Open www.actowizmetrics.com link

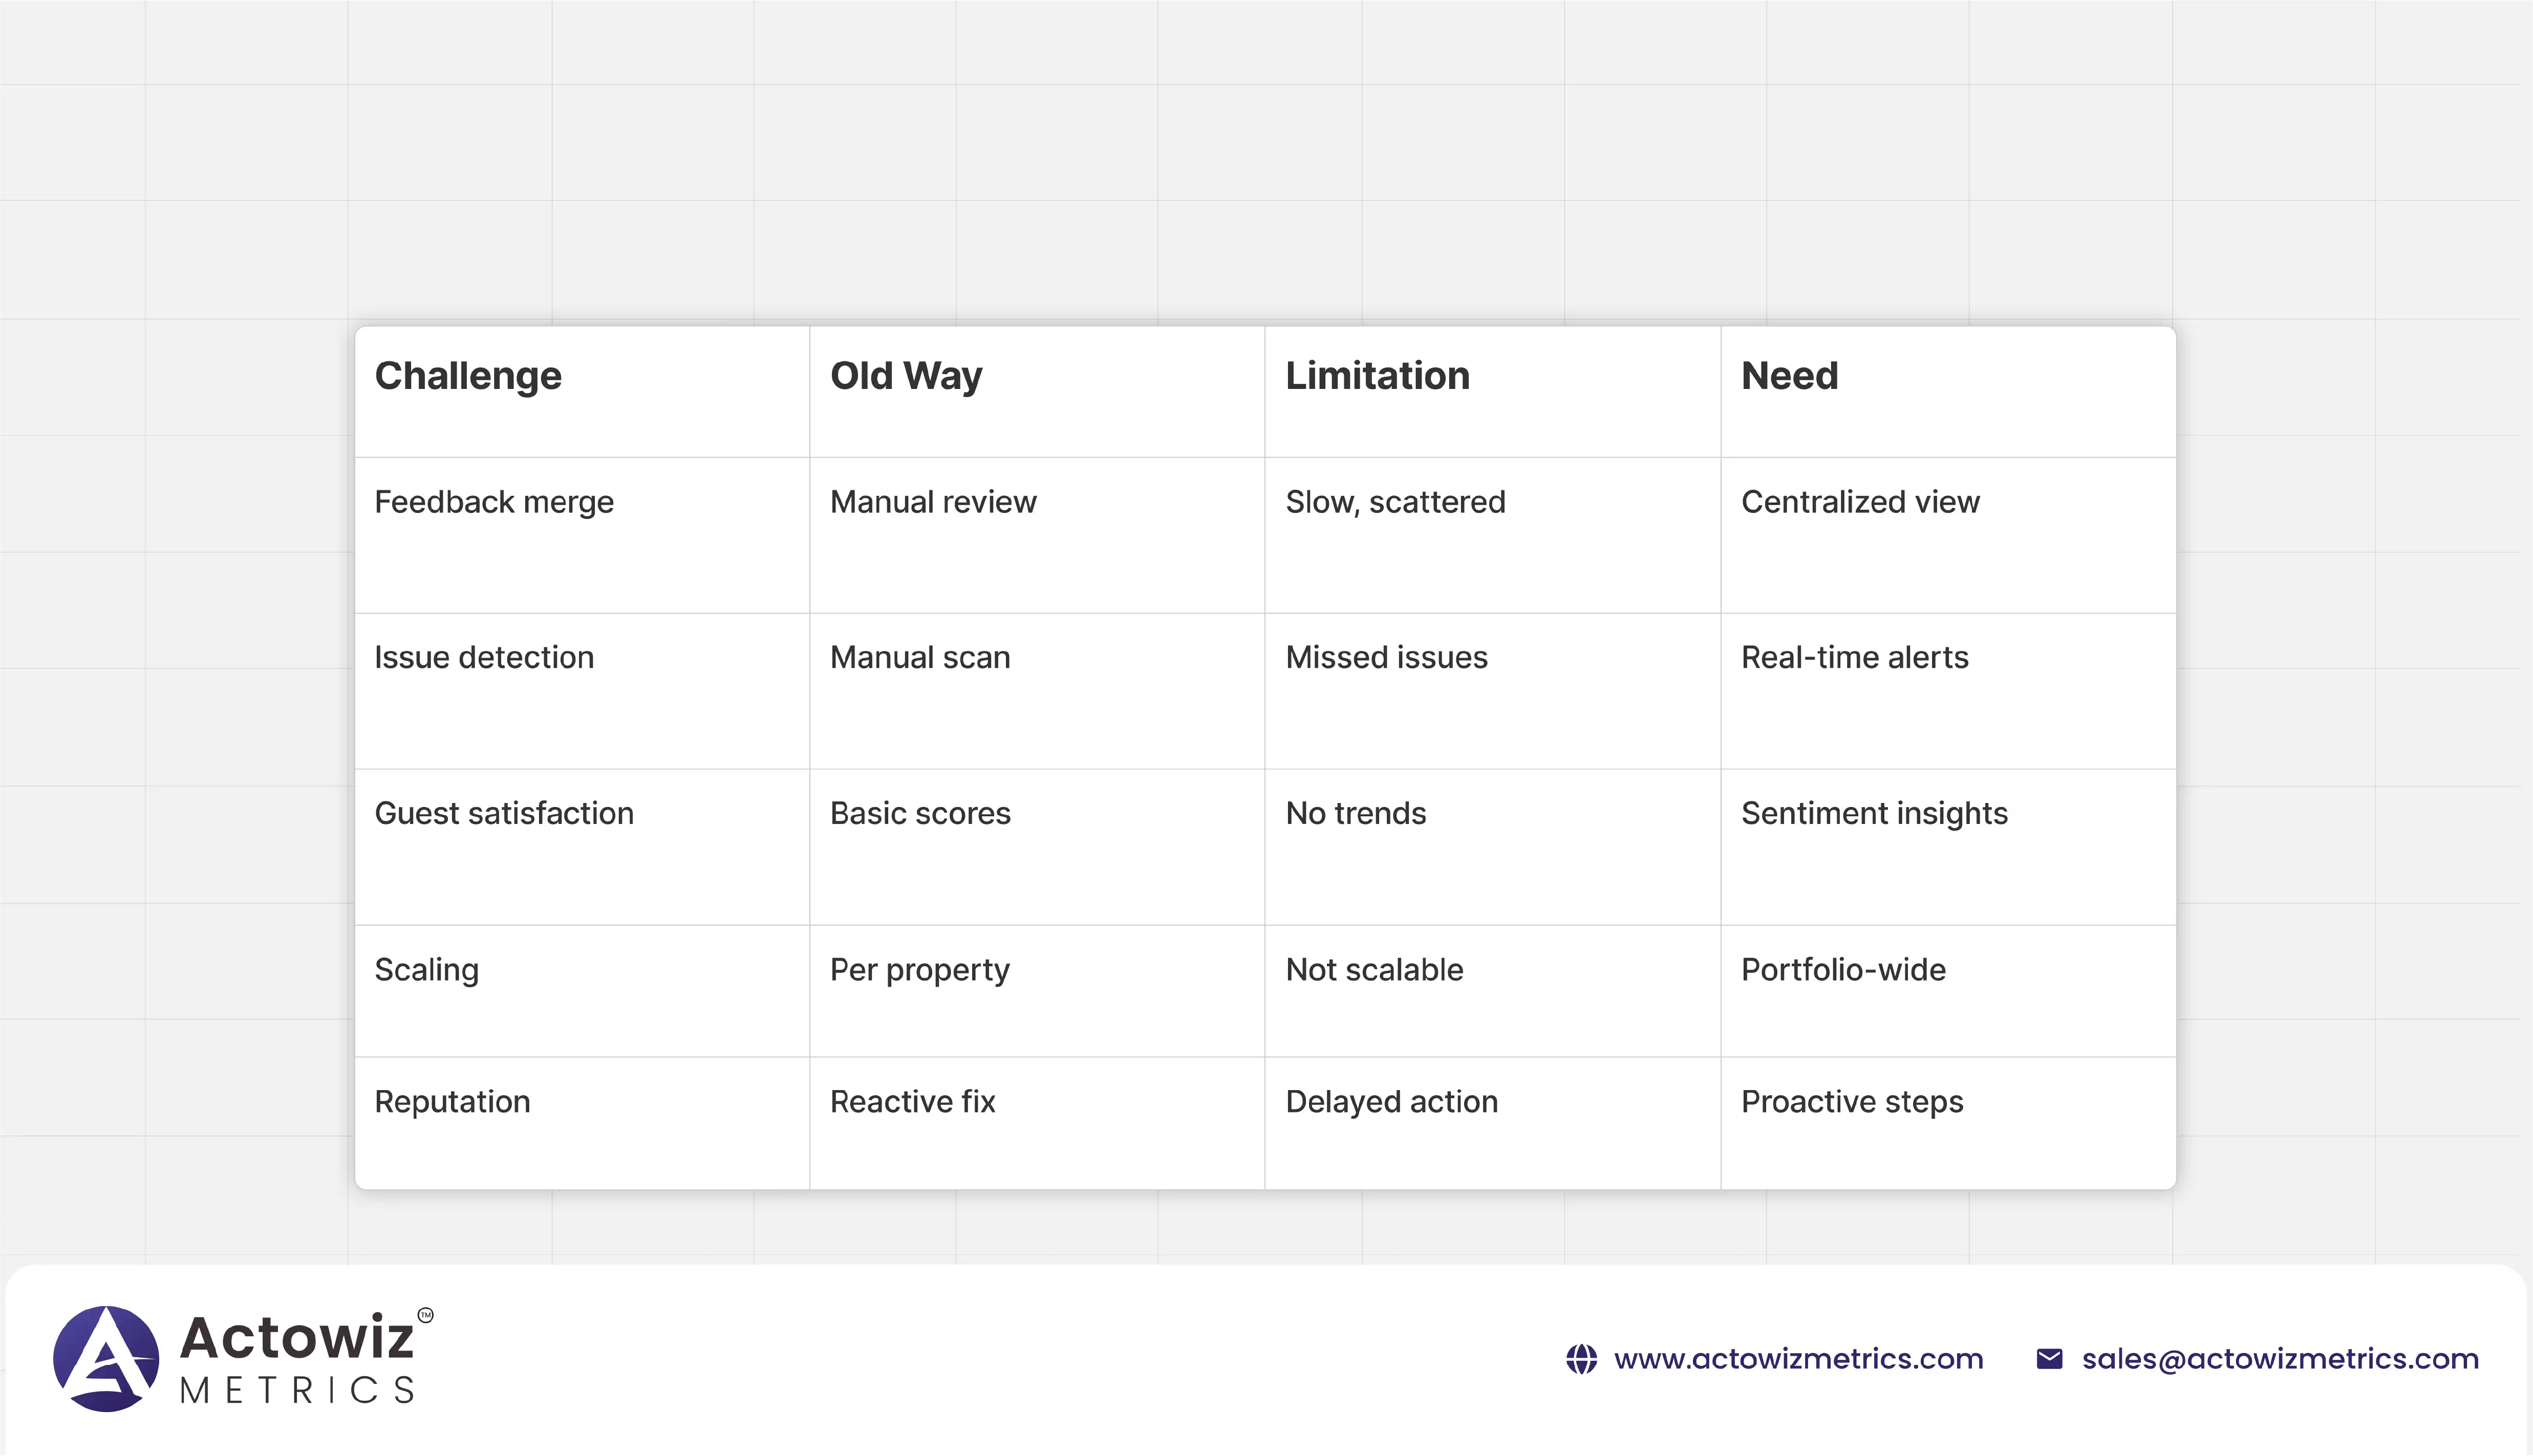pos(1798,1359)
